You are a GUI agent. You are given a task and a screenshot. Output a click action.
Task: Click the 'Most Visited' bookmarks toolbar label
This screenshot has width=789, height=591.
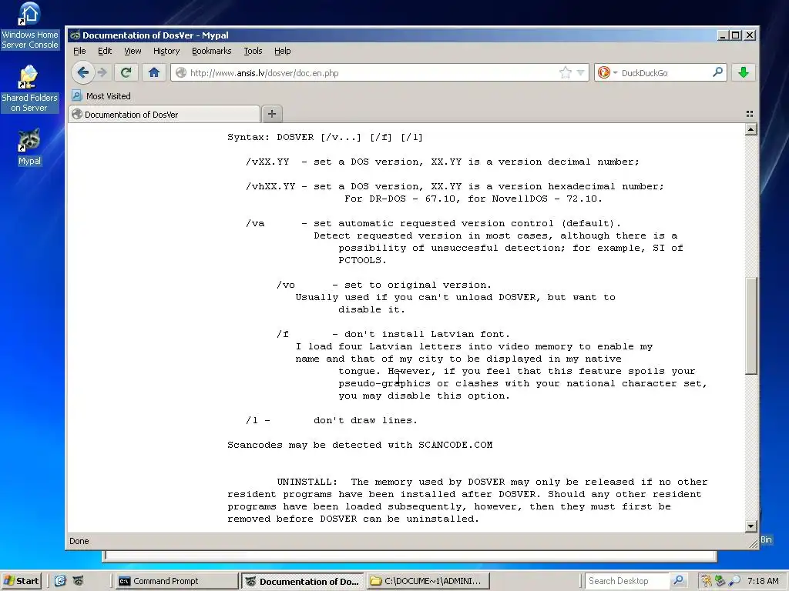108,96
